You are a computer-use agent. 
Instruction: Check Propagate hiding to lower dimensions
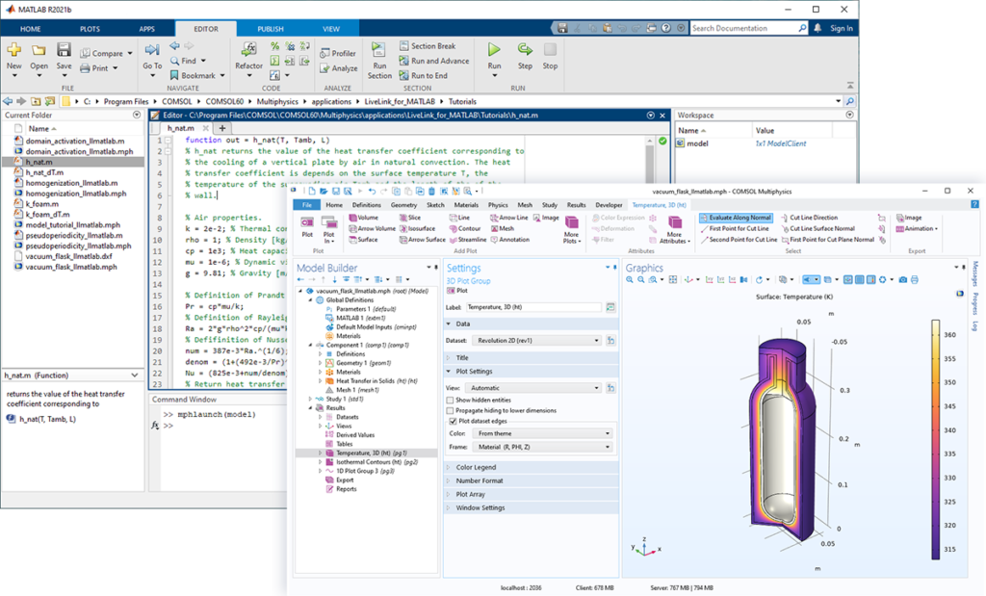coord(451,410)
